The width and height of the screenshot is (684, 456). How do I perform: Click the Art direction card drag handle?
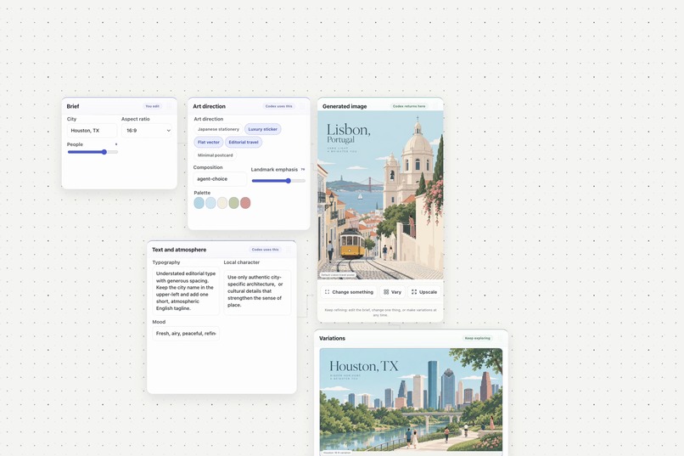point(302,106)
